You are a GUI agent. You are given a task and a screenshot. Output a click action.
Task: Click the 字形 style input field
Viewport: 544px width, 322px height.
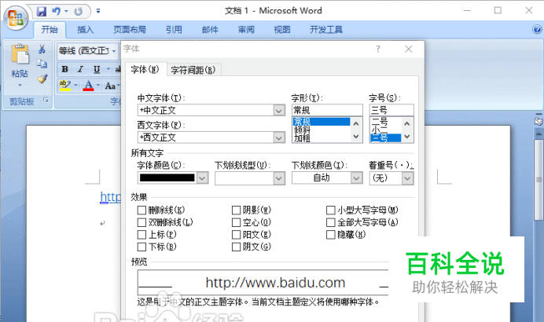click(327, 110)
